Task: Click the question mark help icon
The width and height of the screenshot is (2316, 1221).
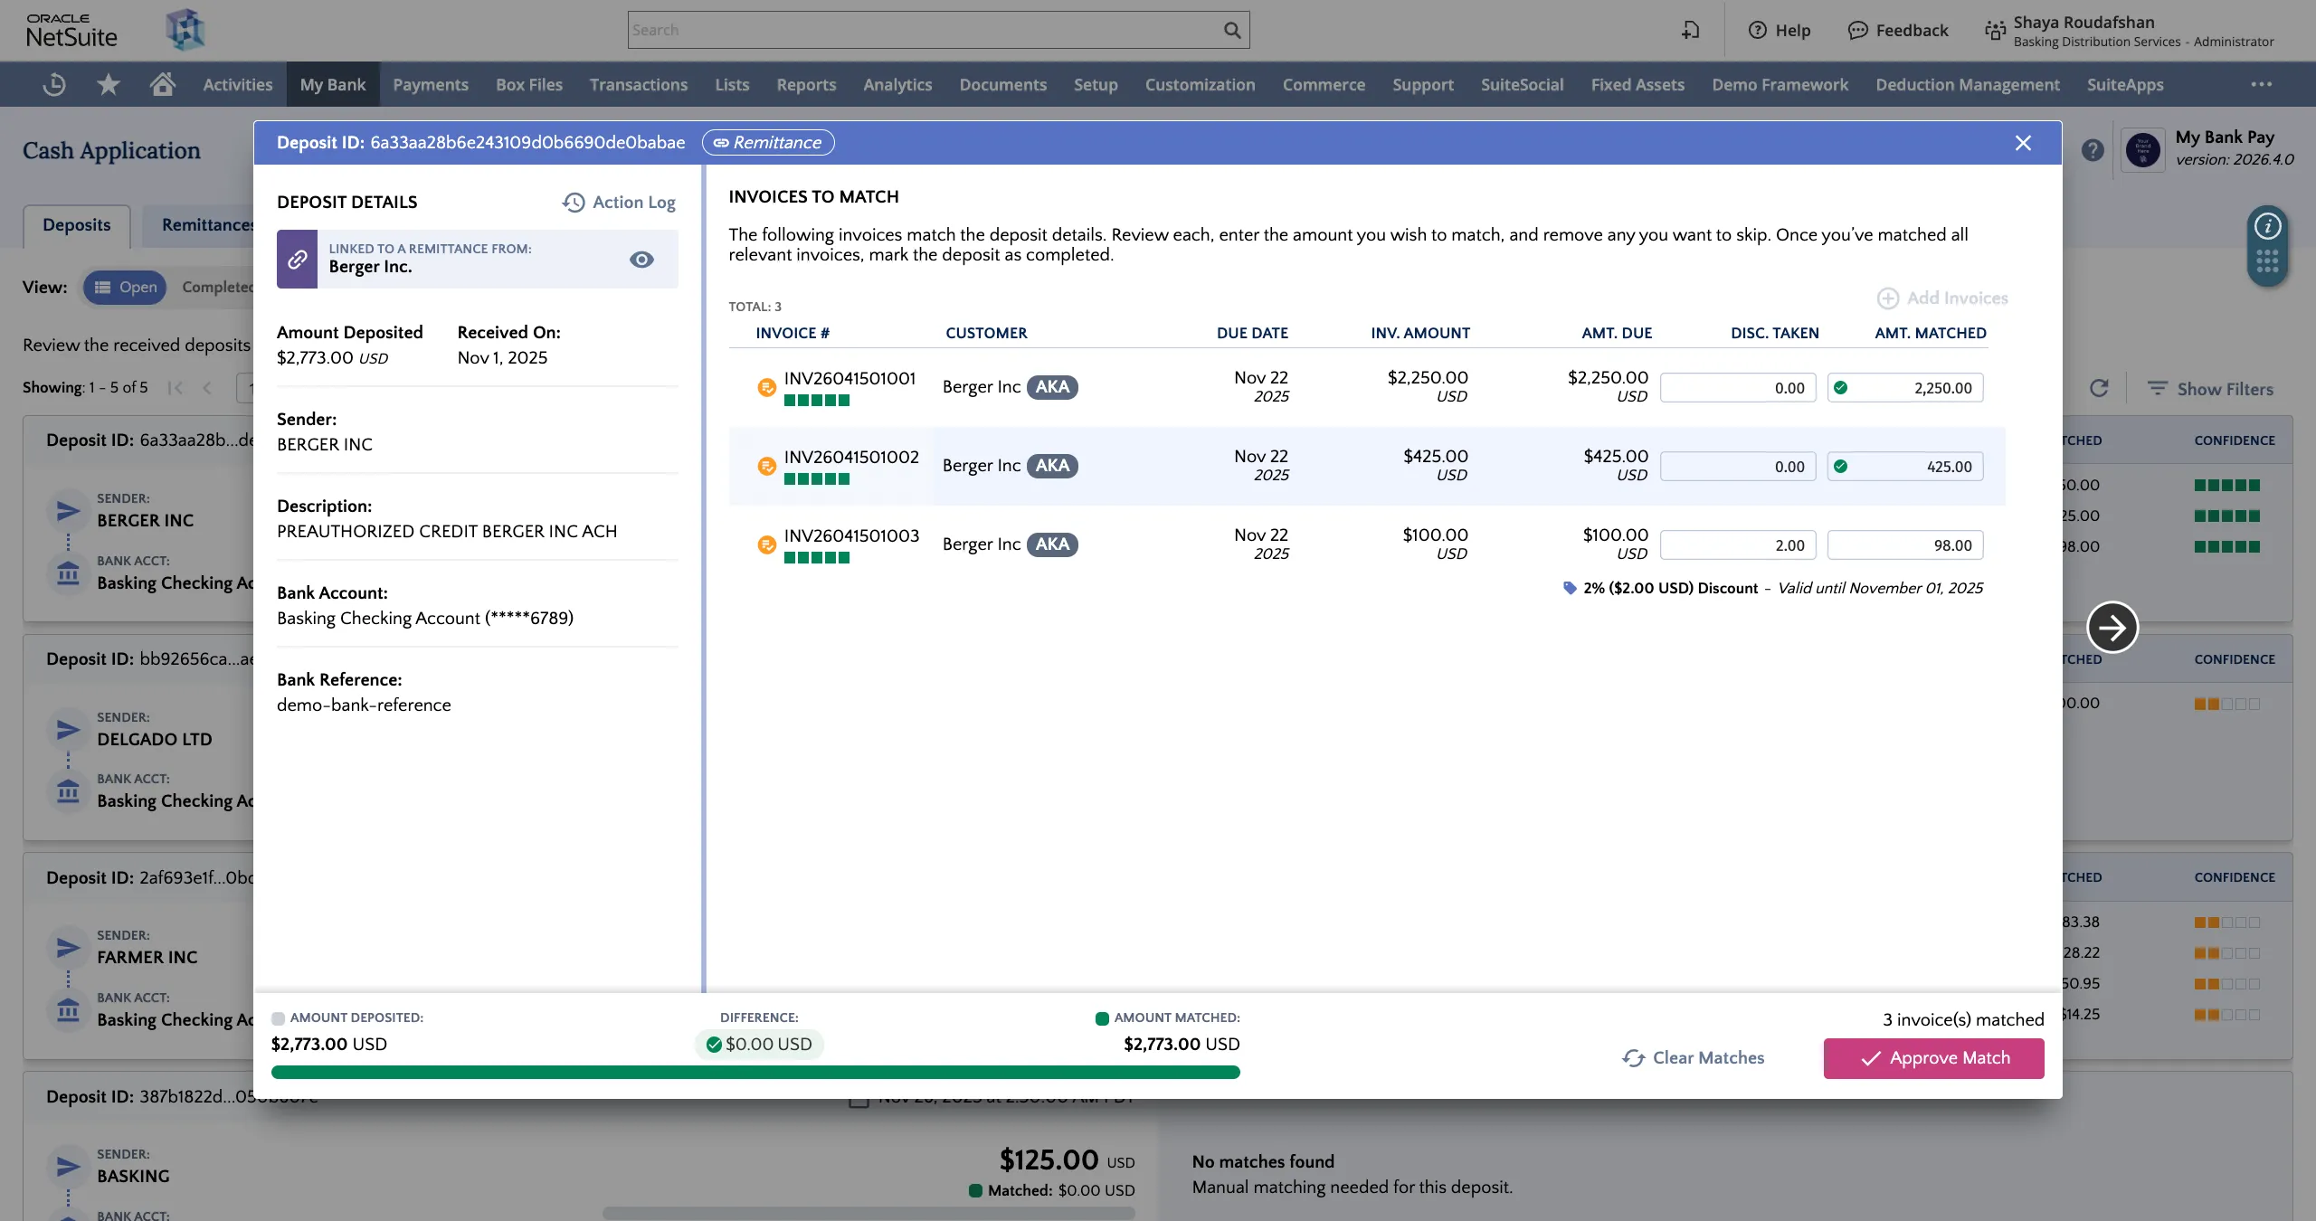Action: pyautogui.click(x=2093, y=150)
